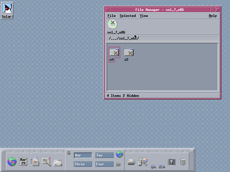Open the Help Manager books icon
This screenshot has height=172, width=230.
click(x=171, y=162)
